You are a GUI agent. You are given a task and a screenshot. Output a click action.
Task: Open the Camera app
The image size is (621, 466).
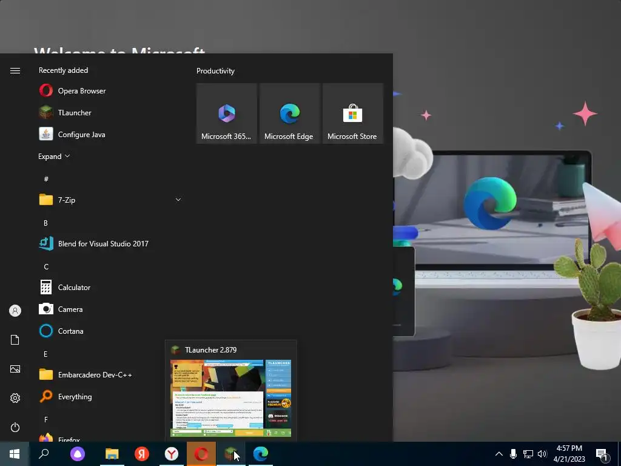110,309
